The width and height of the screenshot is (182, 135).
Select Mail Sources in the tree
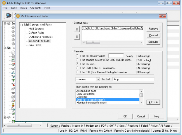pos(36,29)
